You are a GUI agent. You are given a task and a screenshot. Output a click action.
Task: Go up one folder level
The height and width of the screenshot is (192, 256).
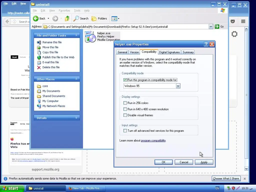(67, 18)
